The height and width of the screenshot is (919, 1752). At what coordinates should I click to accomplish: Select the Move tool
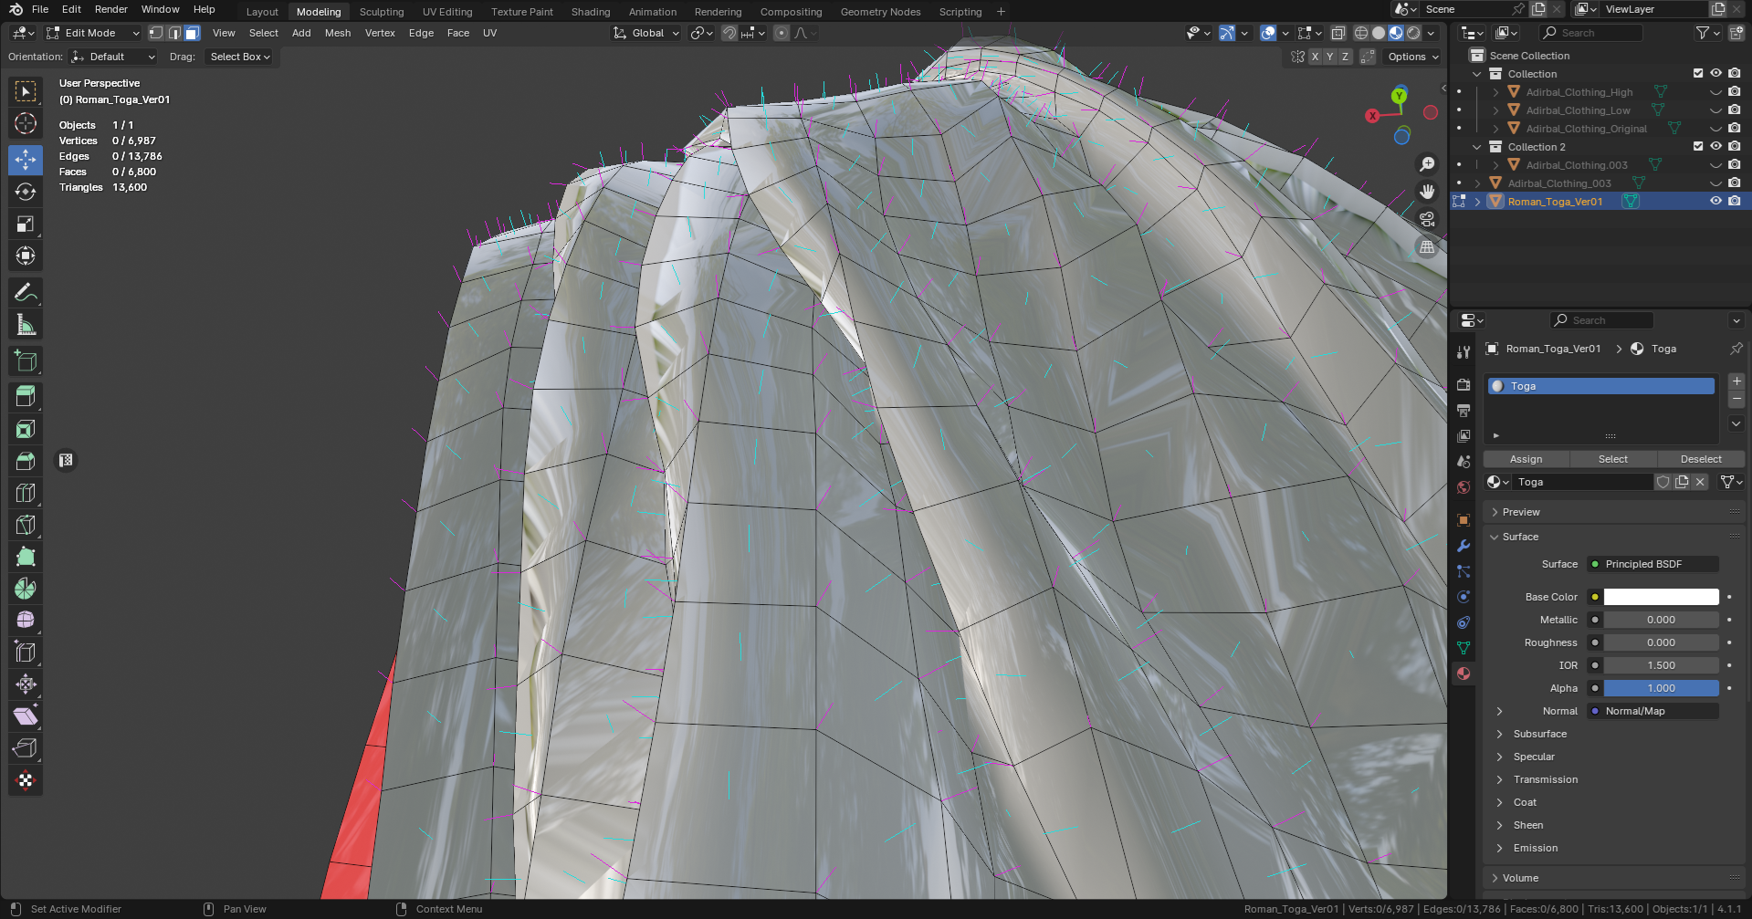point(26,160)
